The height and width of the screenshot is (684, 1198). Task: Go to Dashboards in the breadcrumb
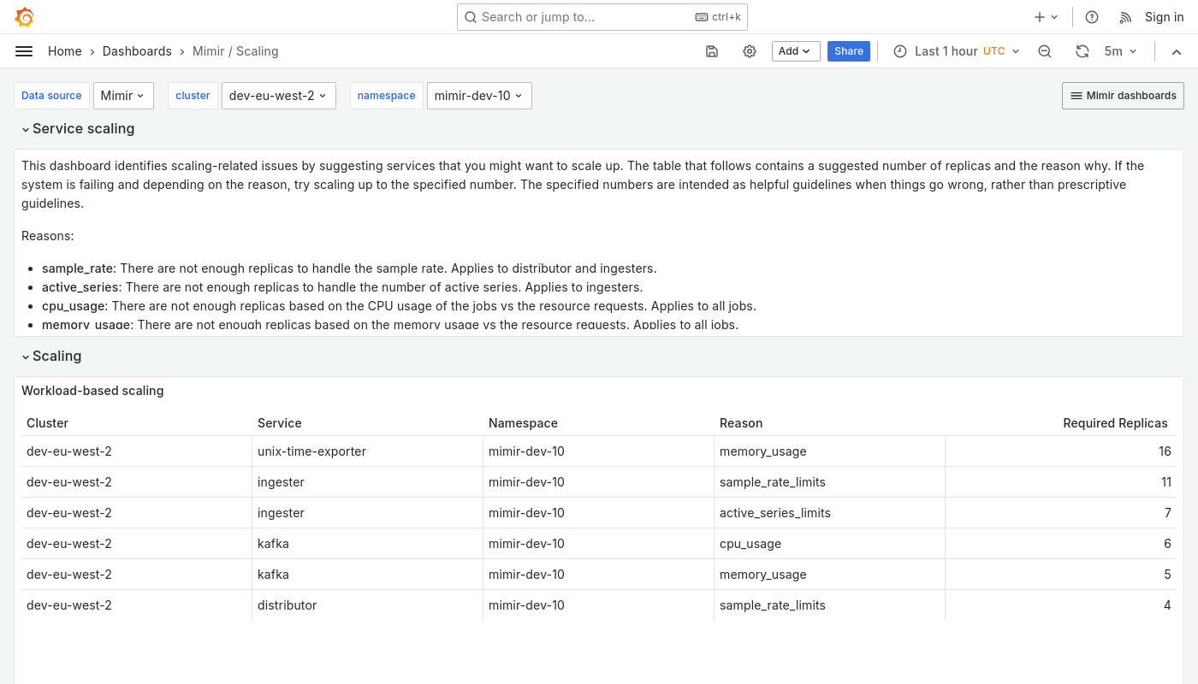coord(137,51)
